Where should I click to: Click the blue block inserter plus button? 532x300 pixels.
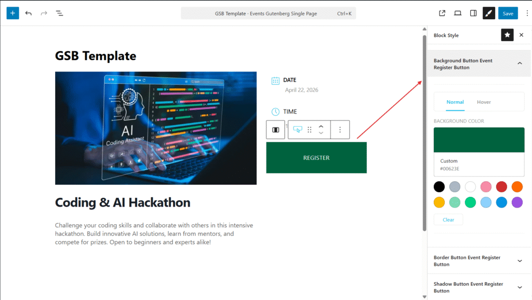coord(12,13)
